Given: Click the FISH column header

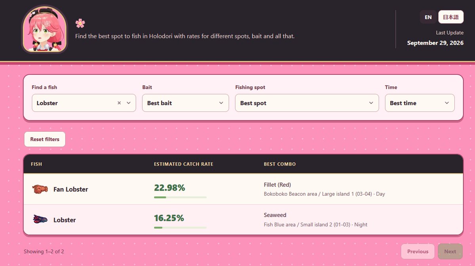Looking at the screenshot, I should [x=36, y=164].
